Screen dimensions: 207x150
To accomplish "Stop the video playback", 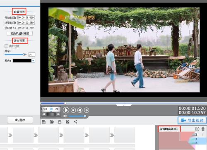I will tap(73, 110).
